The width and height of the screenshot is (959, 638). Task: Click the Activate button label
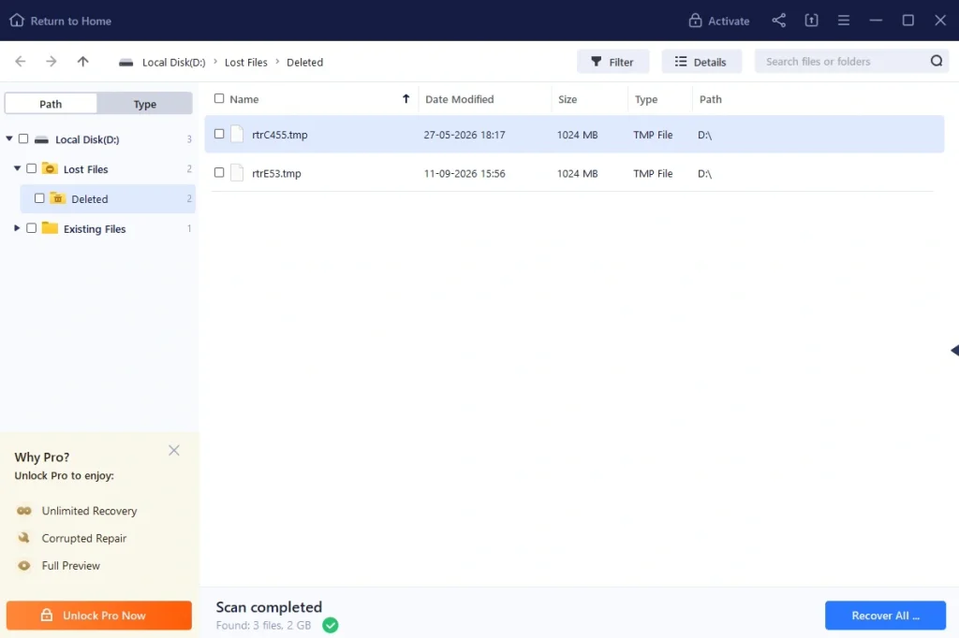(729, 21)
